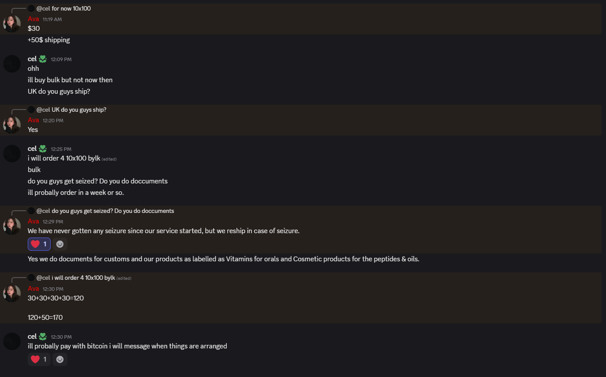Click Ava's avatar on the 12:29 PM message
Viewport: 606px width, 377px height.
(12, 226)
